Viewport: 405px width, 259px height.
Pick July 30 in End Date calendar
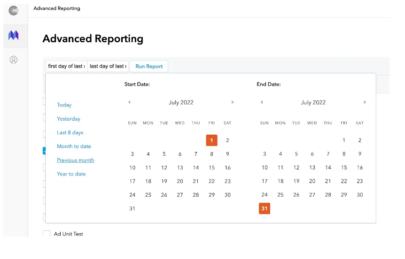tap(360, 195)
